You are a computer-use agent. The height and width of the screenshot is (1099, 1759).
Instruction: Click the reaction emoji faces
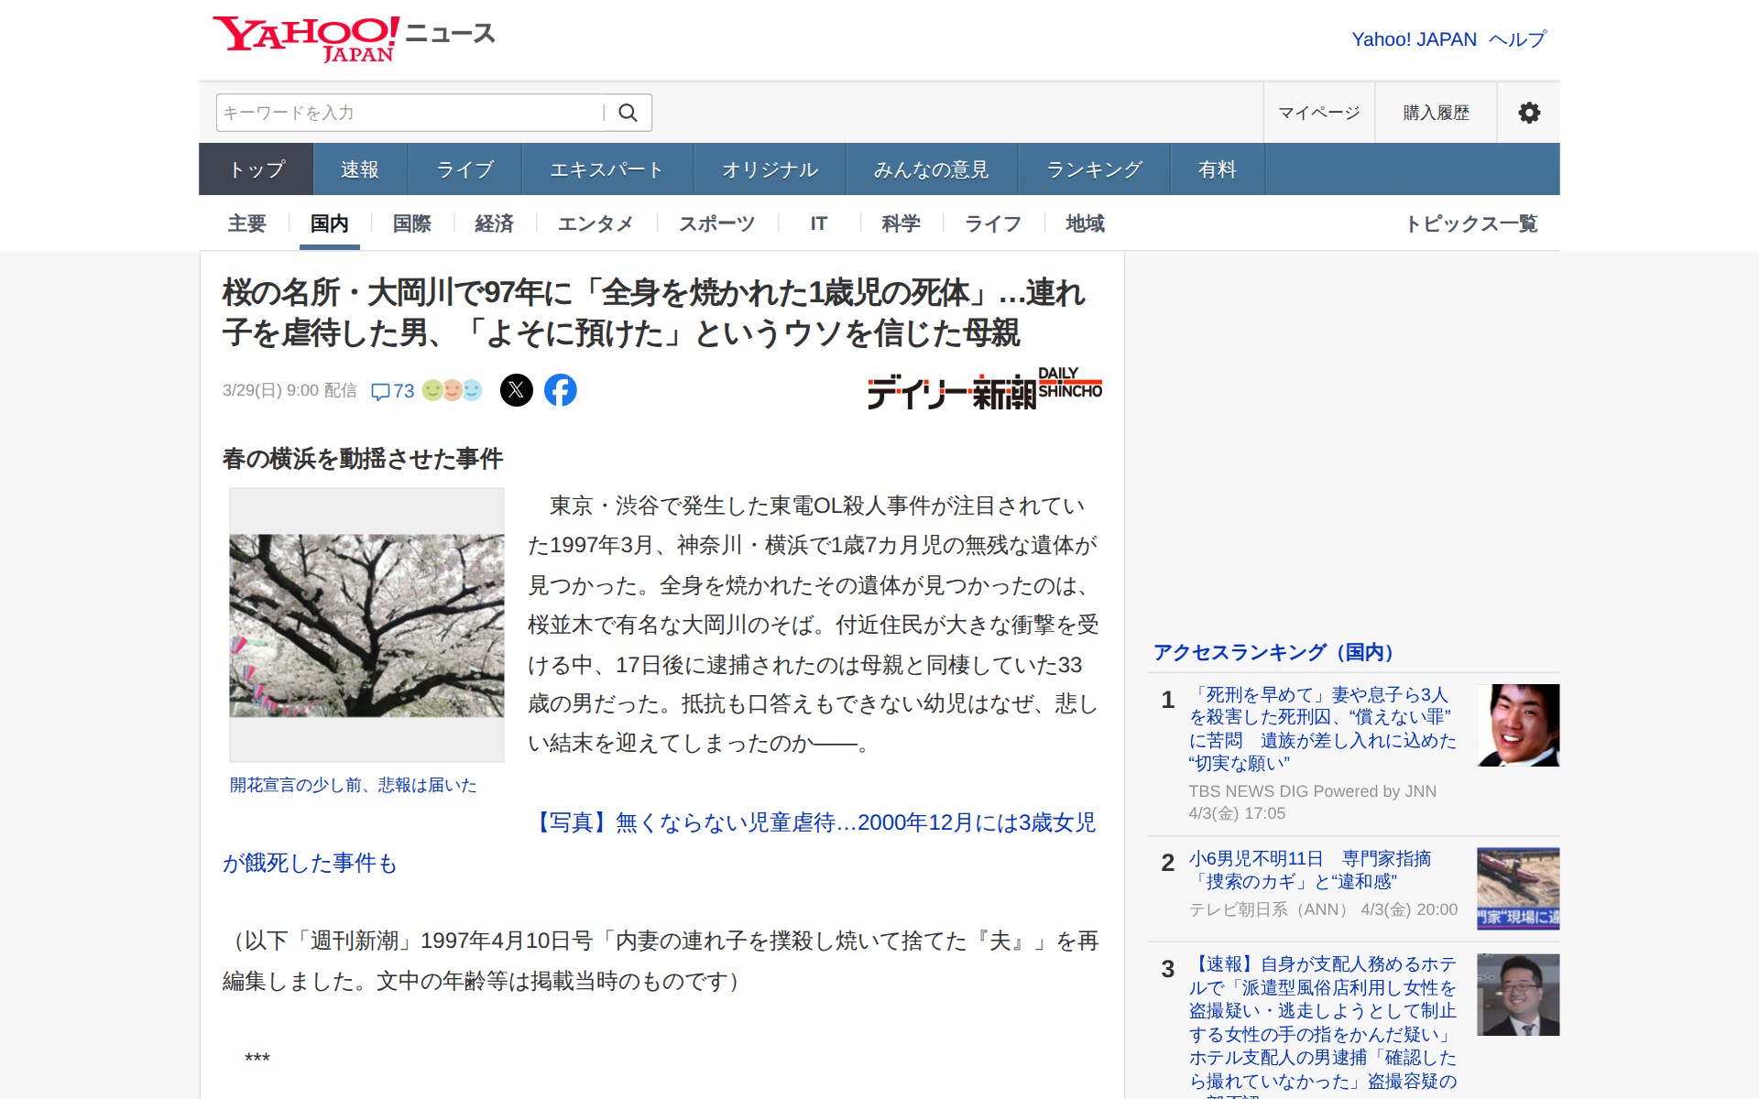click(x=452, y=390)
